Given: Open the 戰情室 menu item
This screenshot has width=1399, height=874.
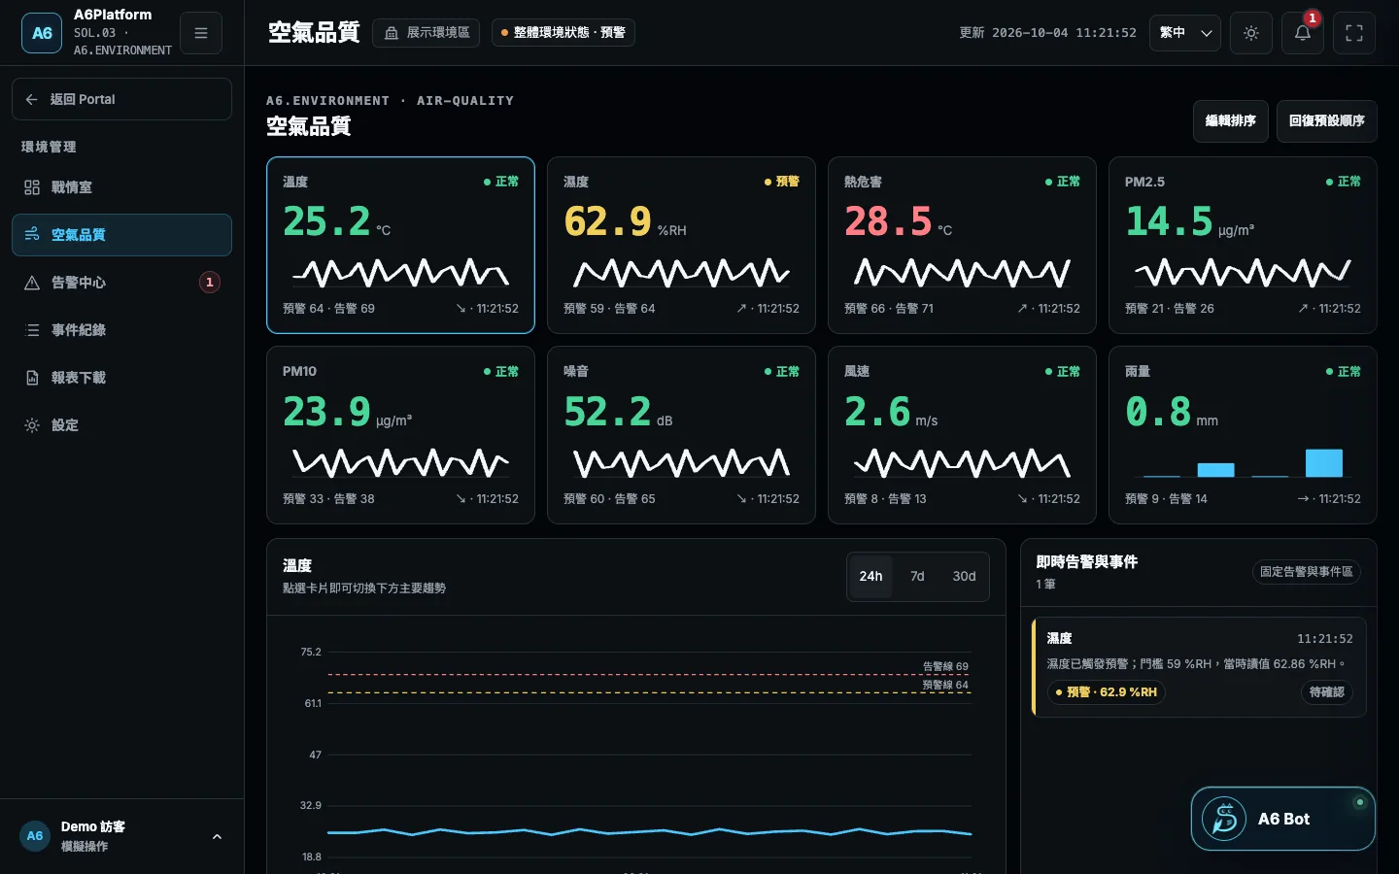Looking at the screenshot, I should coord(121,187).
